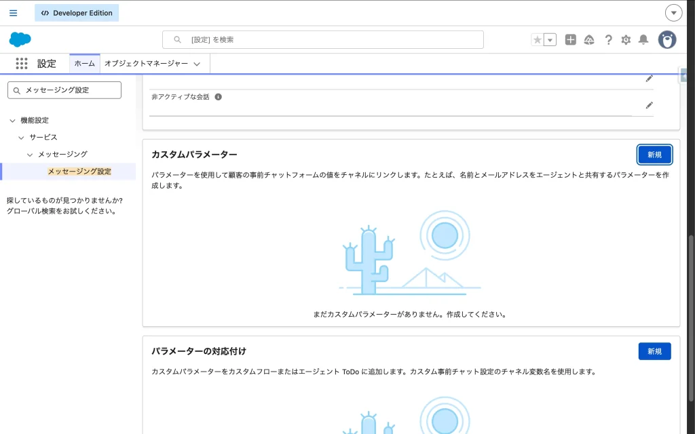Open the global actions plus icon
This screenshot has height=434, width=695.
tap(571, 40)
